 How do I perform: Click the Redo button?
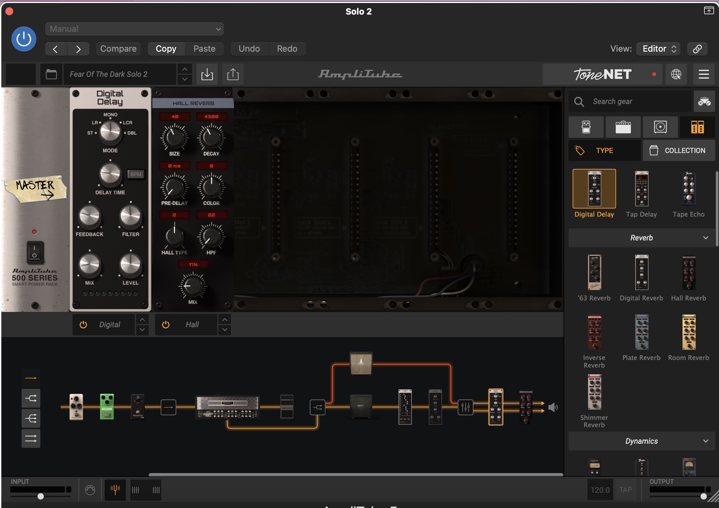point(287,49)
